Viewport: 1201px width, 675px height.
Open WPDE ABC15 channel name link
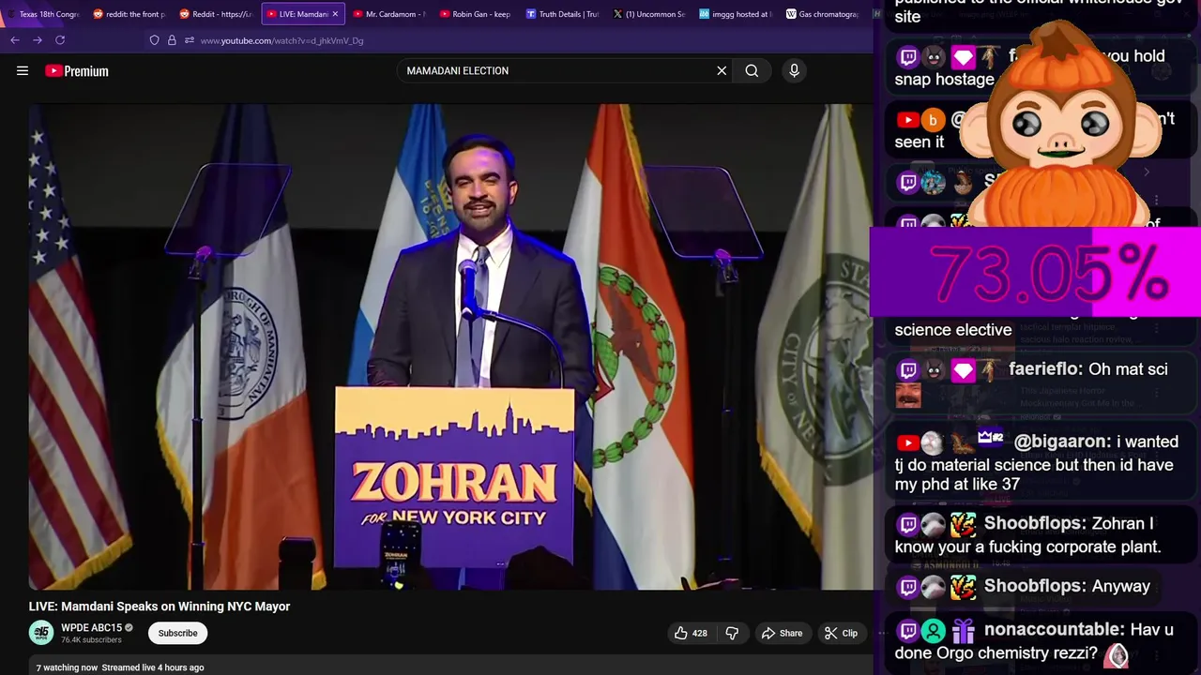[x=92, y=628]
